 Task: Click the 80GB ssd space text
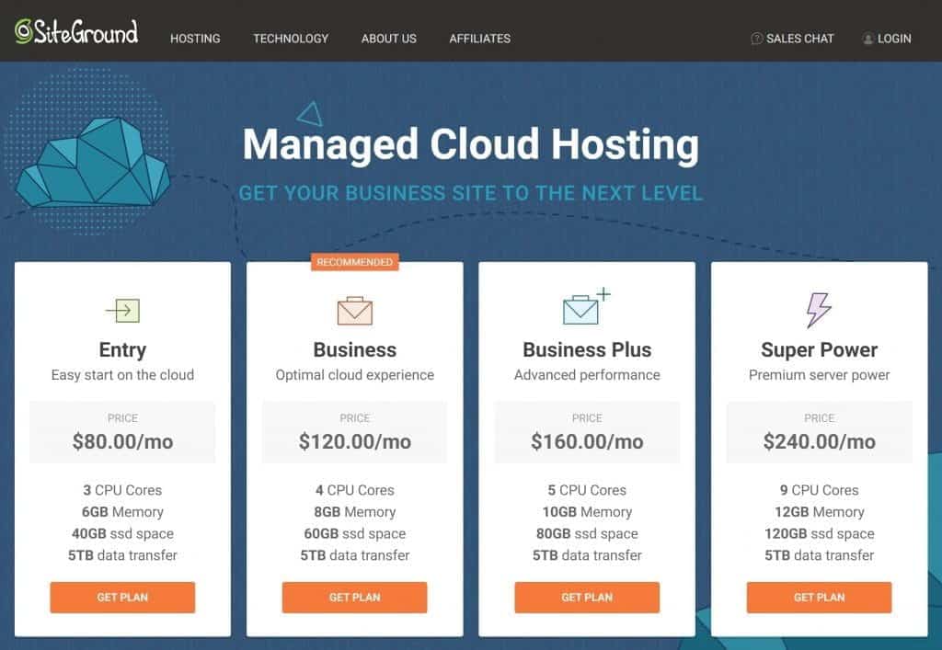[587, 533]
